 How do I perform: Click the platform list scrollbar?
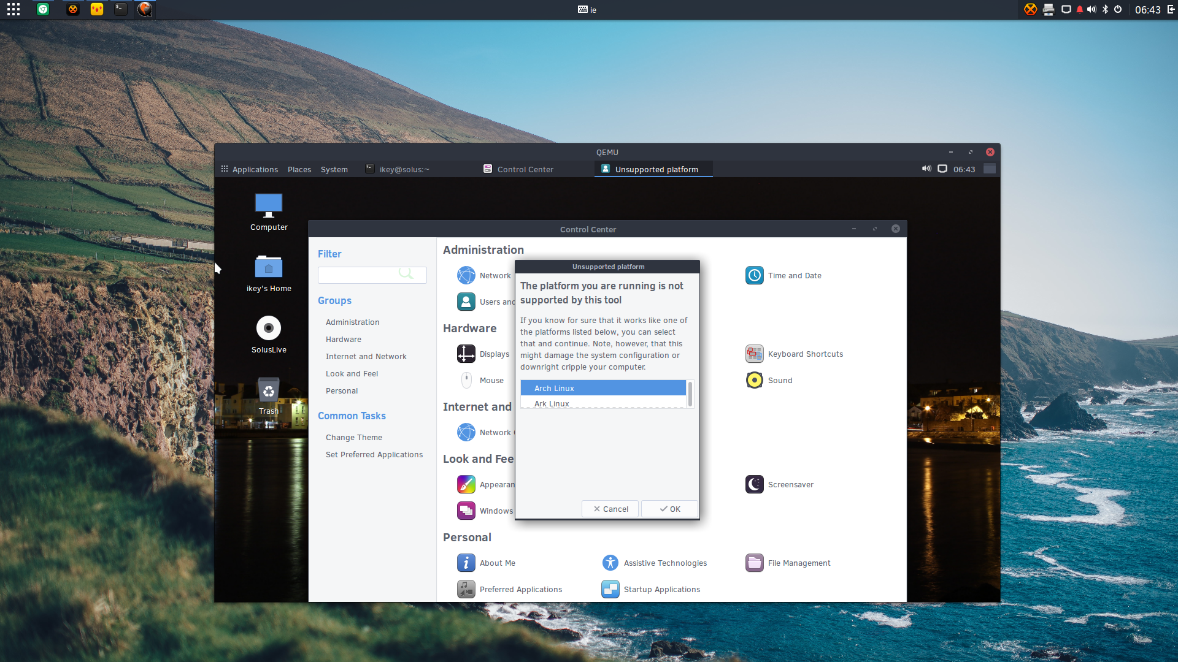coord(690,394)
